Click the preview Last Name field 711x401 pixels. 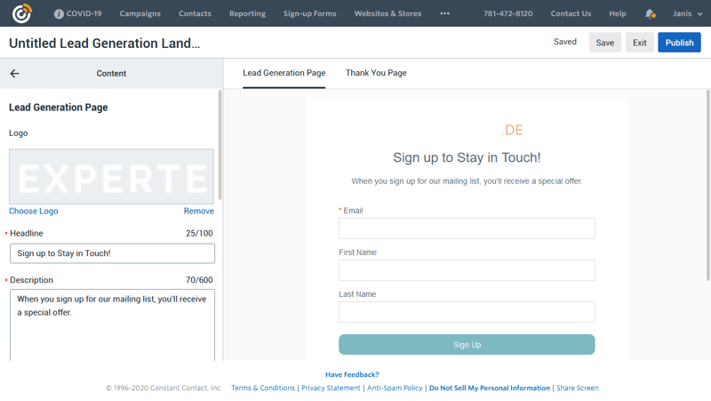pos(467,311)
